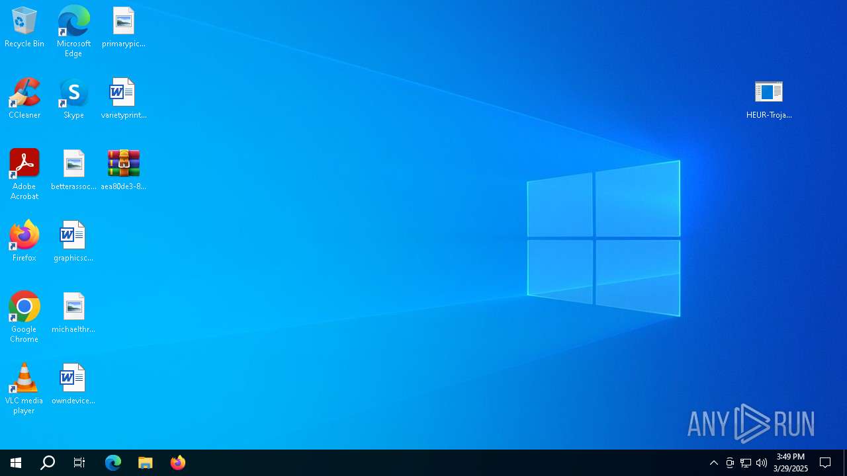Select the Google Chrome shortcut

pos(24,317)
